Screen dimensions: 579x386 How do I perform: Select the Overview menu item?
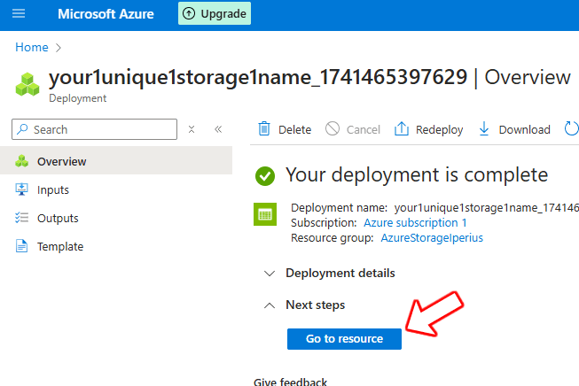[116, 161]
